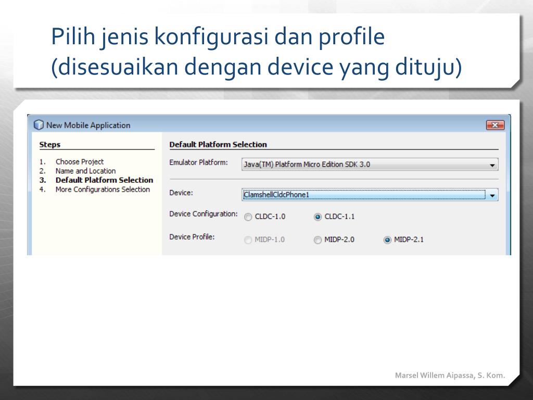Screen dimensions: 533x400
Task: Open the Device dropdown arrow
Action: tap(492, 195)
